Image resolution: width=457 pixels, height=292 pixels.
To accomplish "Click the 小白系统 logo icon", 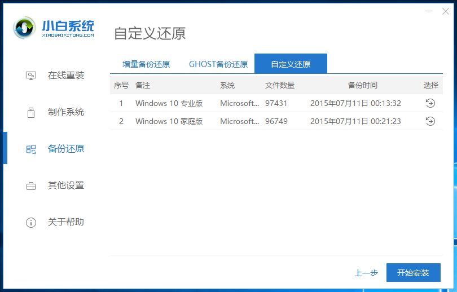I will click(25, 28).
